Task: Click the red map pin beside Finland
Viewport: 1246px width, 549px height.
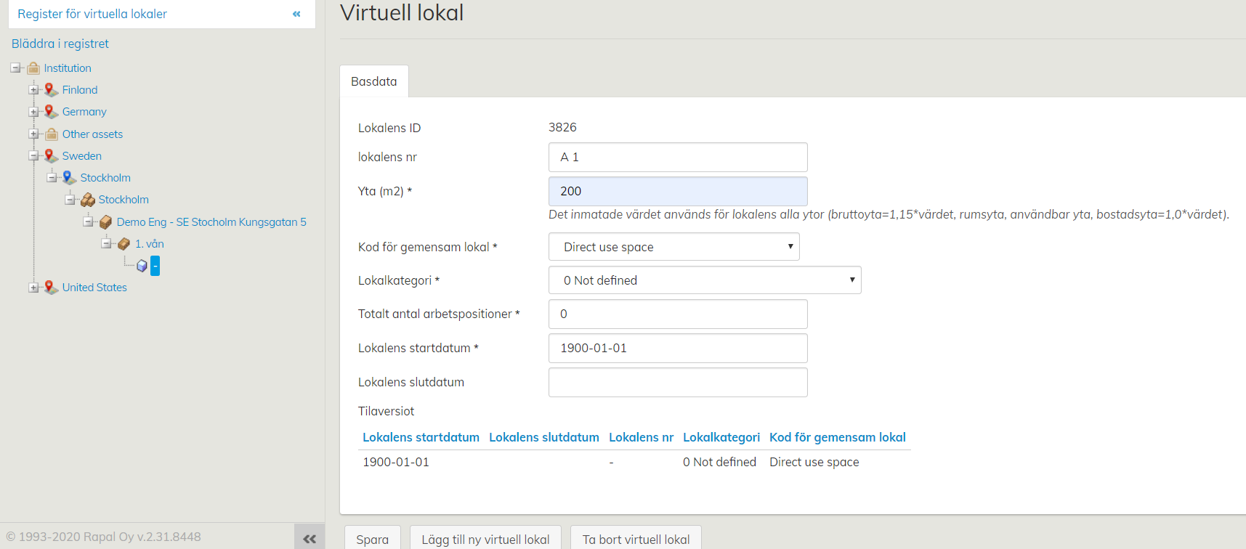Action: tap(51, 90)
